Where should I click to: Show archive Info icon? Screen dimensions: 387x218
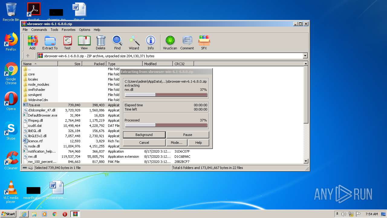coord(151,42)
